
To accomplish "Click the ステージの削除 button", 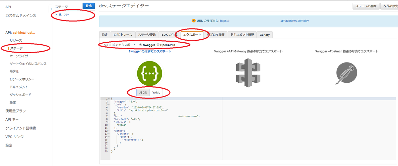I will pyautogui.click(x=366, y=6).
